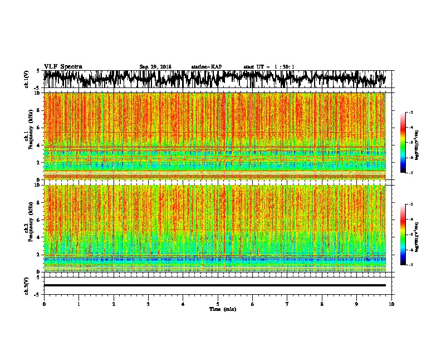Screen dimensions: 441x341
Task: Click the 'station=KAP' label
Action: (207, 67)
